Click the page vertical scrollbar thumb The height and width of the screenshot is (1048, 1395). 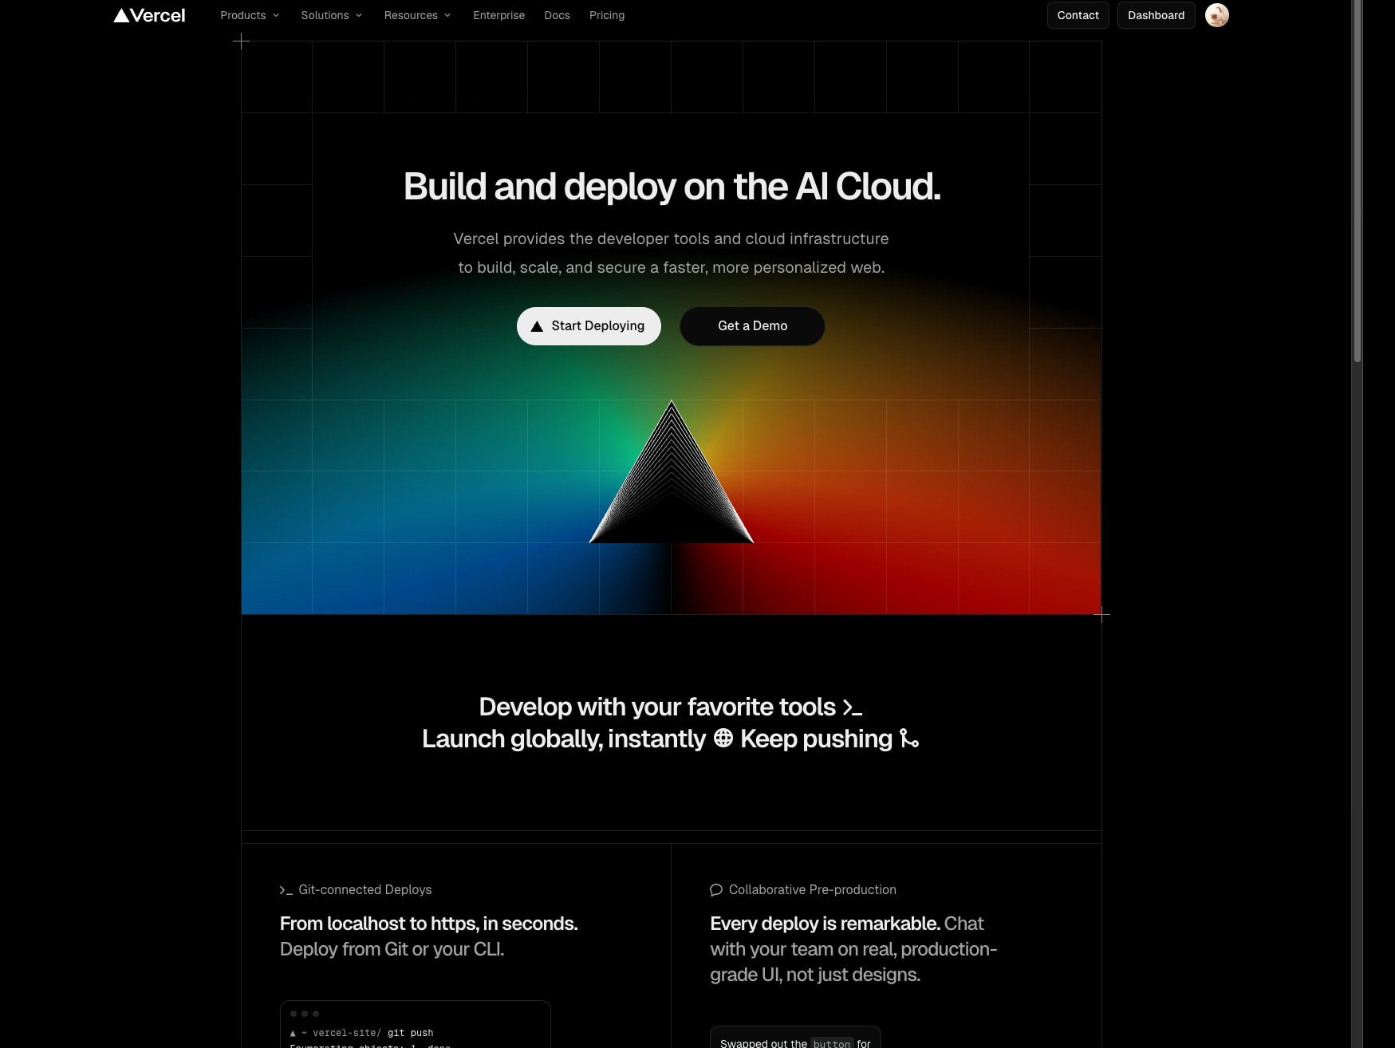pyautogui.click(x=1358, y=182)
